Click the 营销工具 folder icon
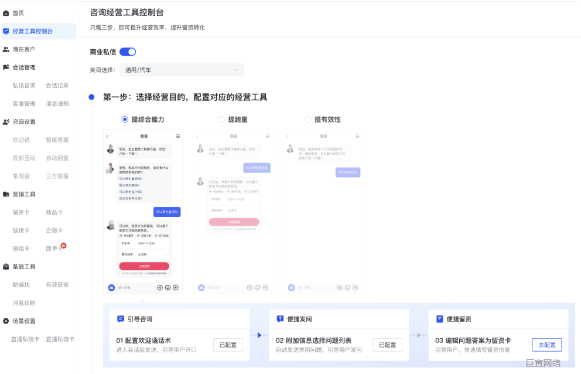The width and height of the screenshot is (581, 374). point(6,194)
